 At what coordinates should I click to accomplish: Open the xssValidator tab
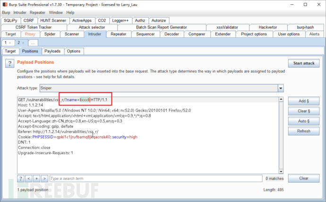(x=227, y=27)
